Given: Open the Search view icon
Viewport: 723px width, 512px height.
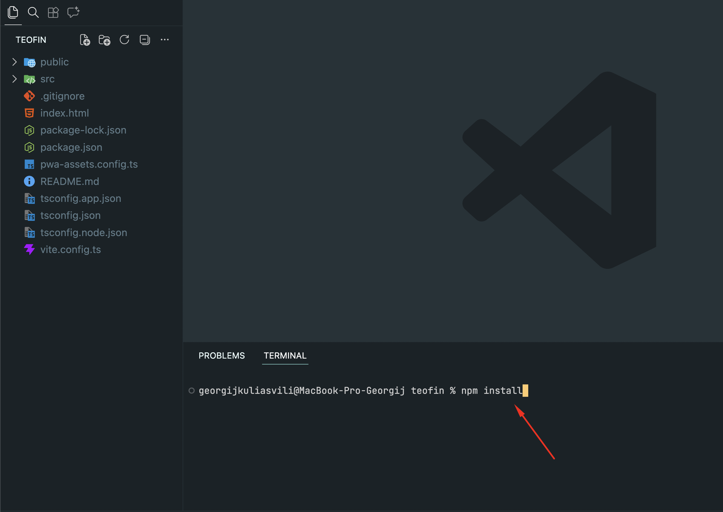Looking at the screenshot, I should point(33,13).
